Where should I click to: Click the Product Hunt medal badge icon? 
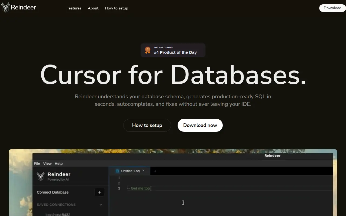(x=148, y=50)
